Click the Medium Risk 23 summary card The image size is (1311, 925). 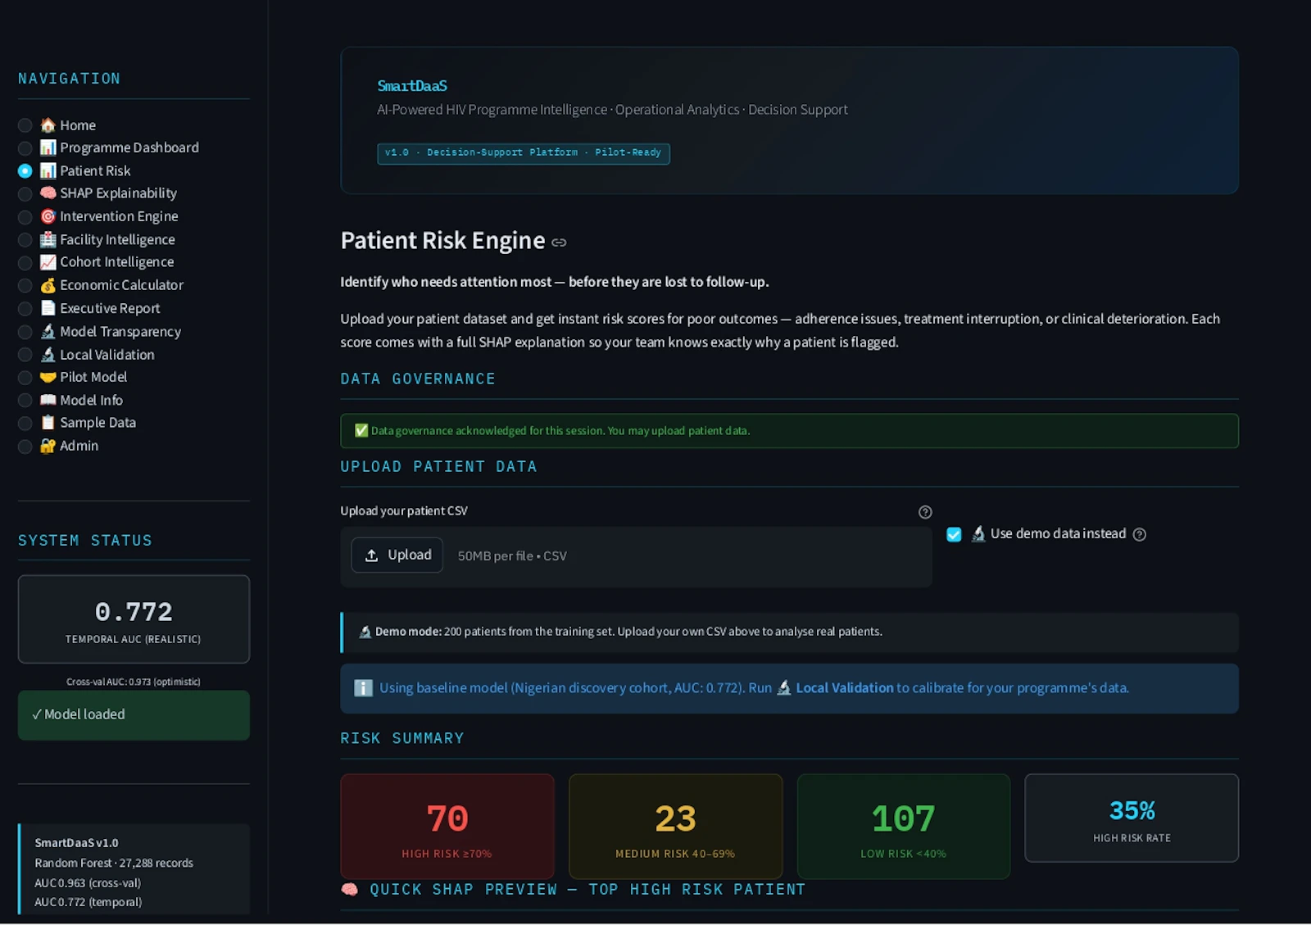[675, 827]
